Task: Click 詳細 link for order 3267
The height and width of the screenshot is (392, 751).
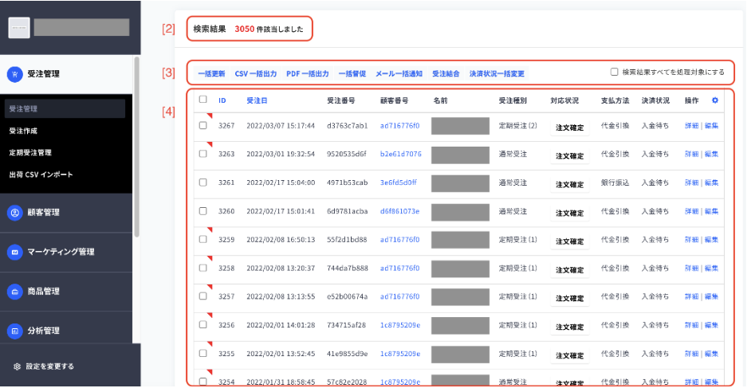Action: click(692, 126)
